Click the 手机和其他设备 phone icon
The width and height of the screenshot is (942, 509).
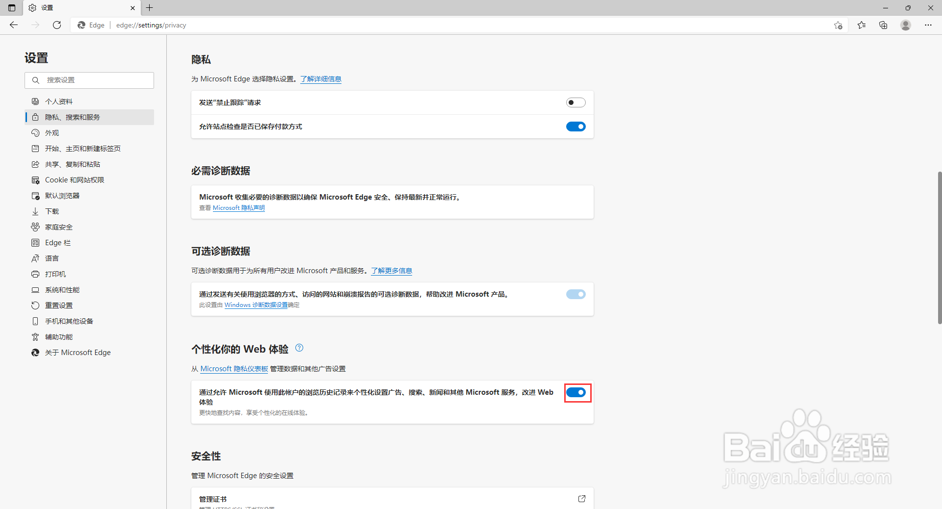point(35,321)
